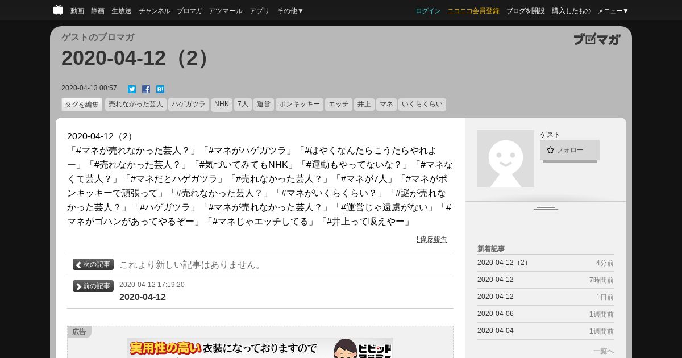Expand the profile panel handle
The width and height of the screenshot is (682, 358).
[x=546, y=207]
